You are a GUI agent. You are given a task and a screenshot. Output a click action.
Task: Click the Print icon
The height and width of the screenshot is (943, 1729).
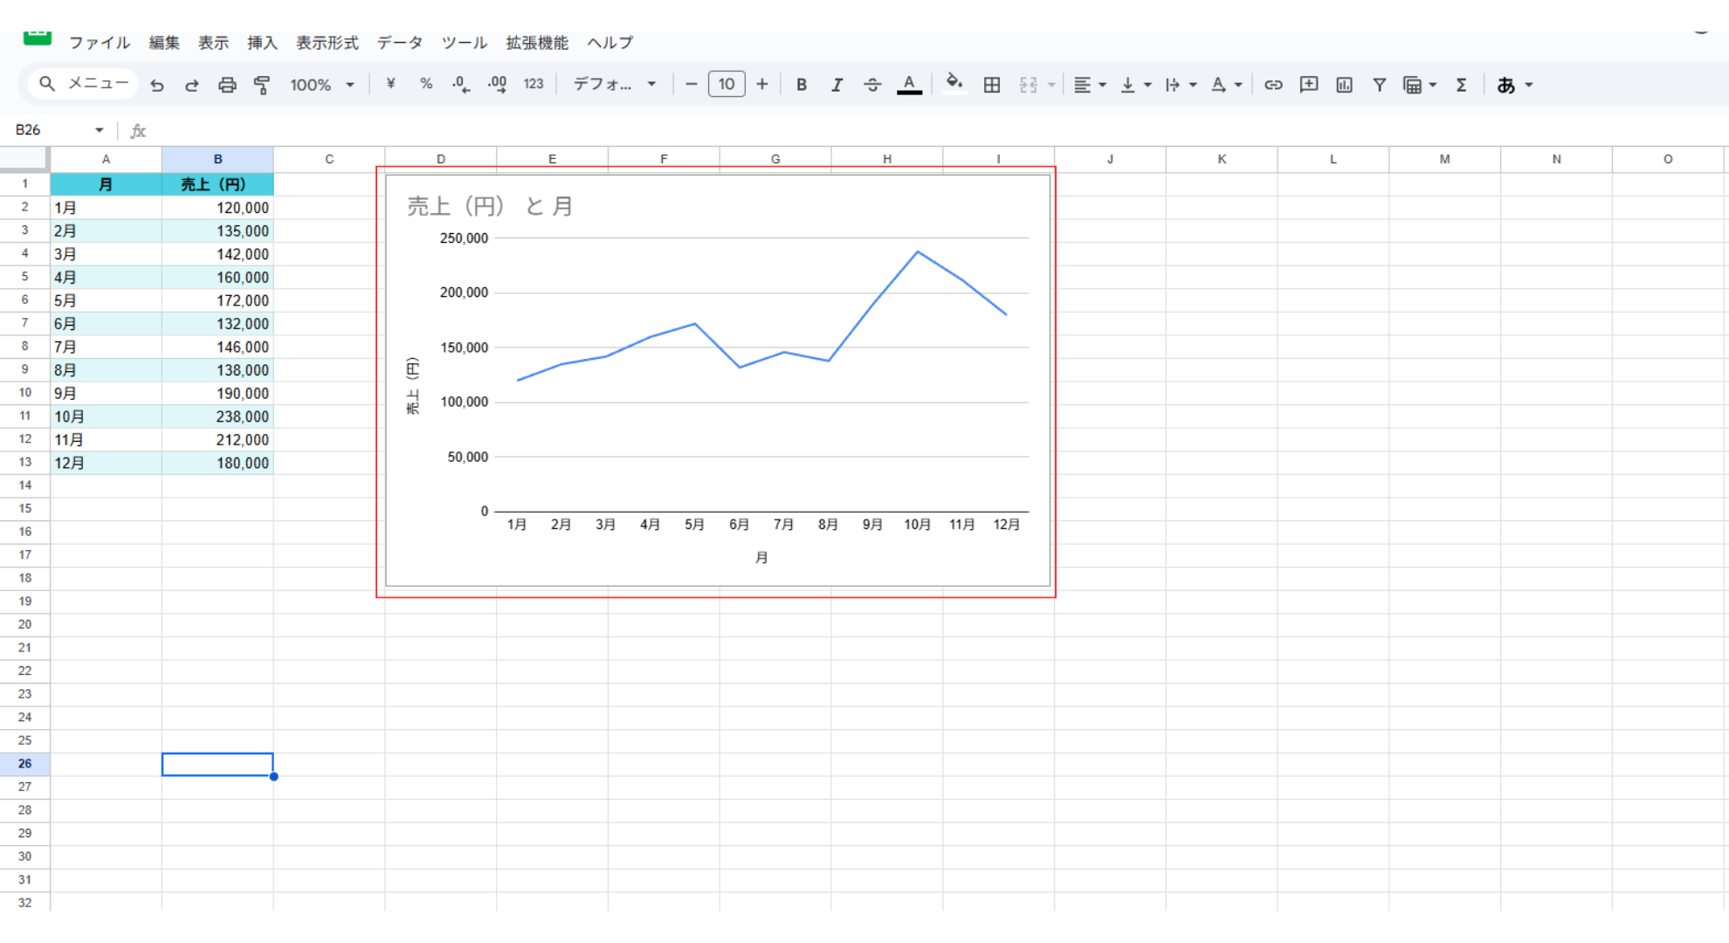tap(227, 85)
